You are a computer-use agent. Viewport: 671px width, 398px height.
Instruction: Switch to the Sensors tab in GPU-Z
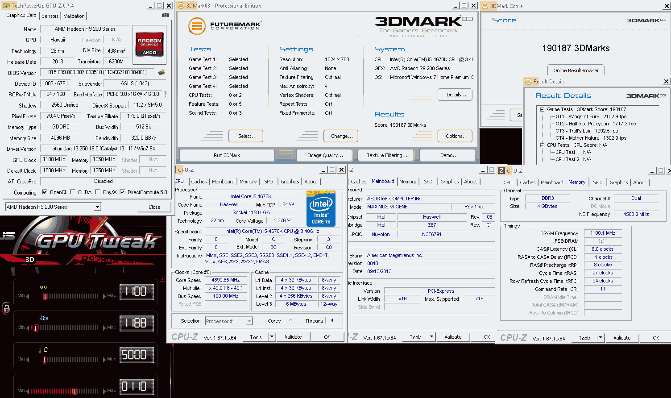coord(50,16)
